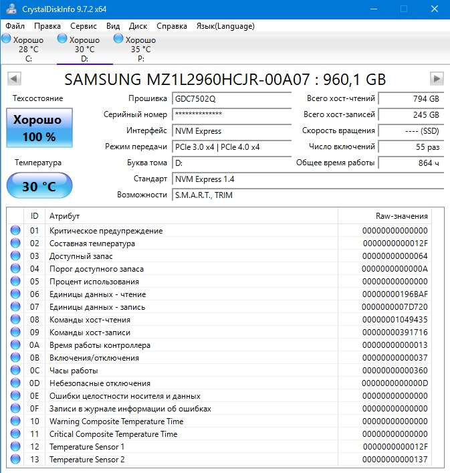
Task: Click status icon of Порог доступного запаса row
Action: [15, 268]
